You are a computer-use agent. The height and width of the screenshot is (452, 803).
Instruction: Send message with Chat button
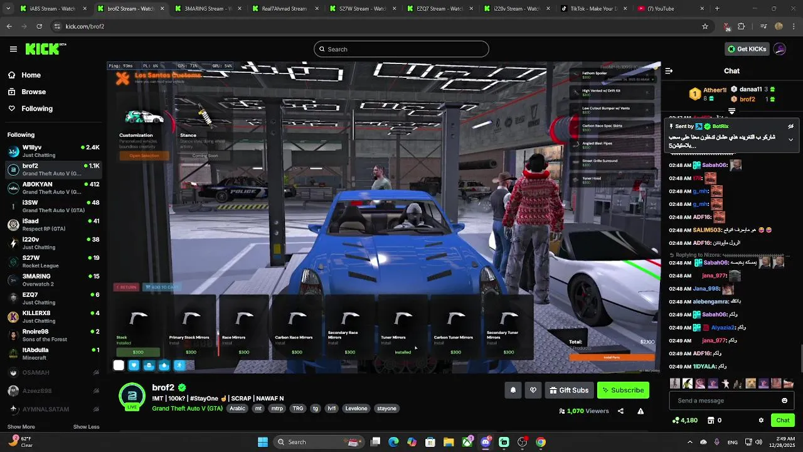(x=782, y=420)
